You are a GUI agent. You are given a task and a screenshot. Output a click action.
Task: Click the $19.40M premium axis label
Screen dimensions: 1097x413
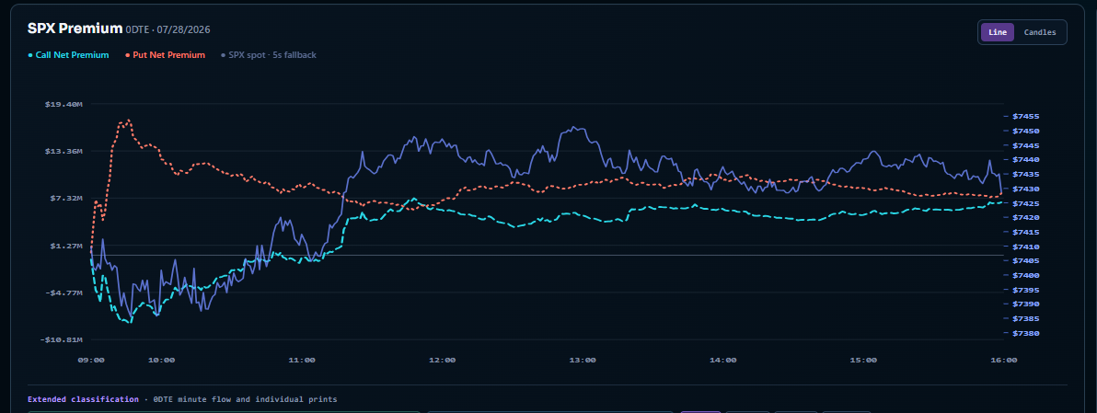64,104
